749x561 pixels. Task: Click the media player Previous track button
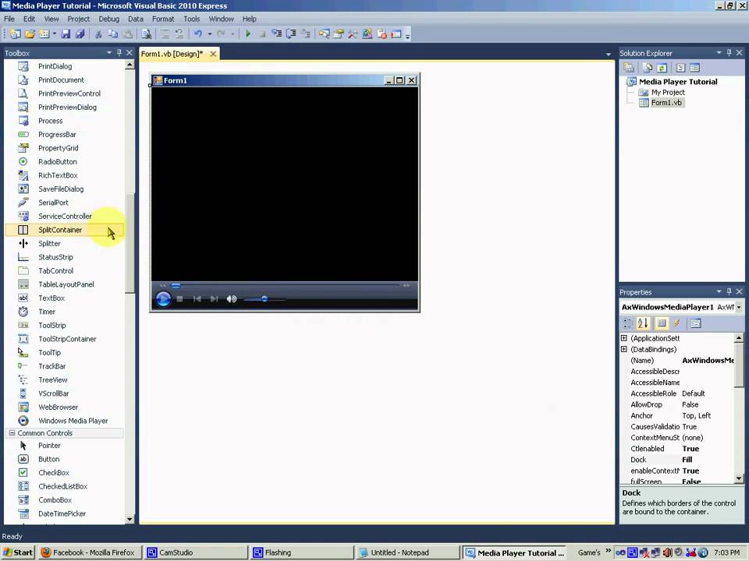pos(197,299)
